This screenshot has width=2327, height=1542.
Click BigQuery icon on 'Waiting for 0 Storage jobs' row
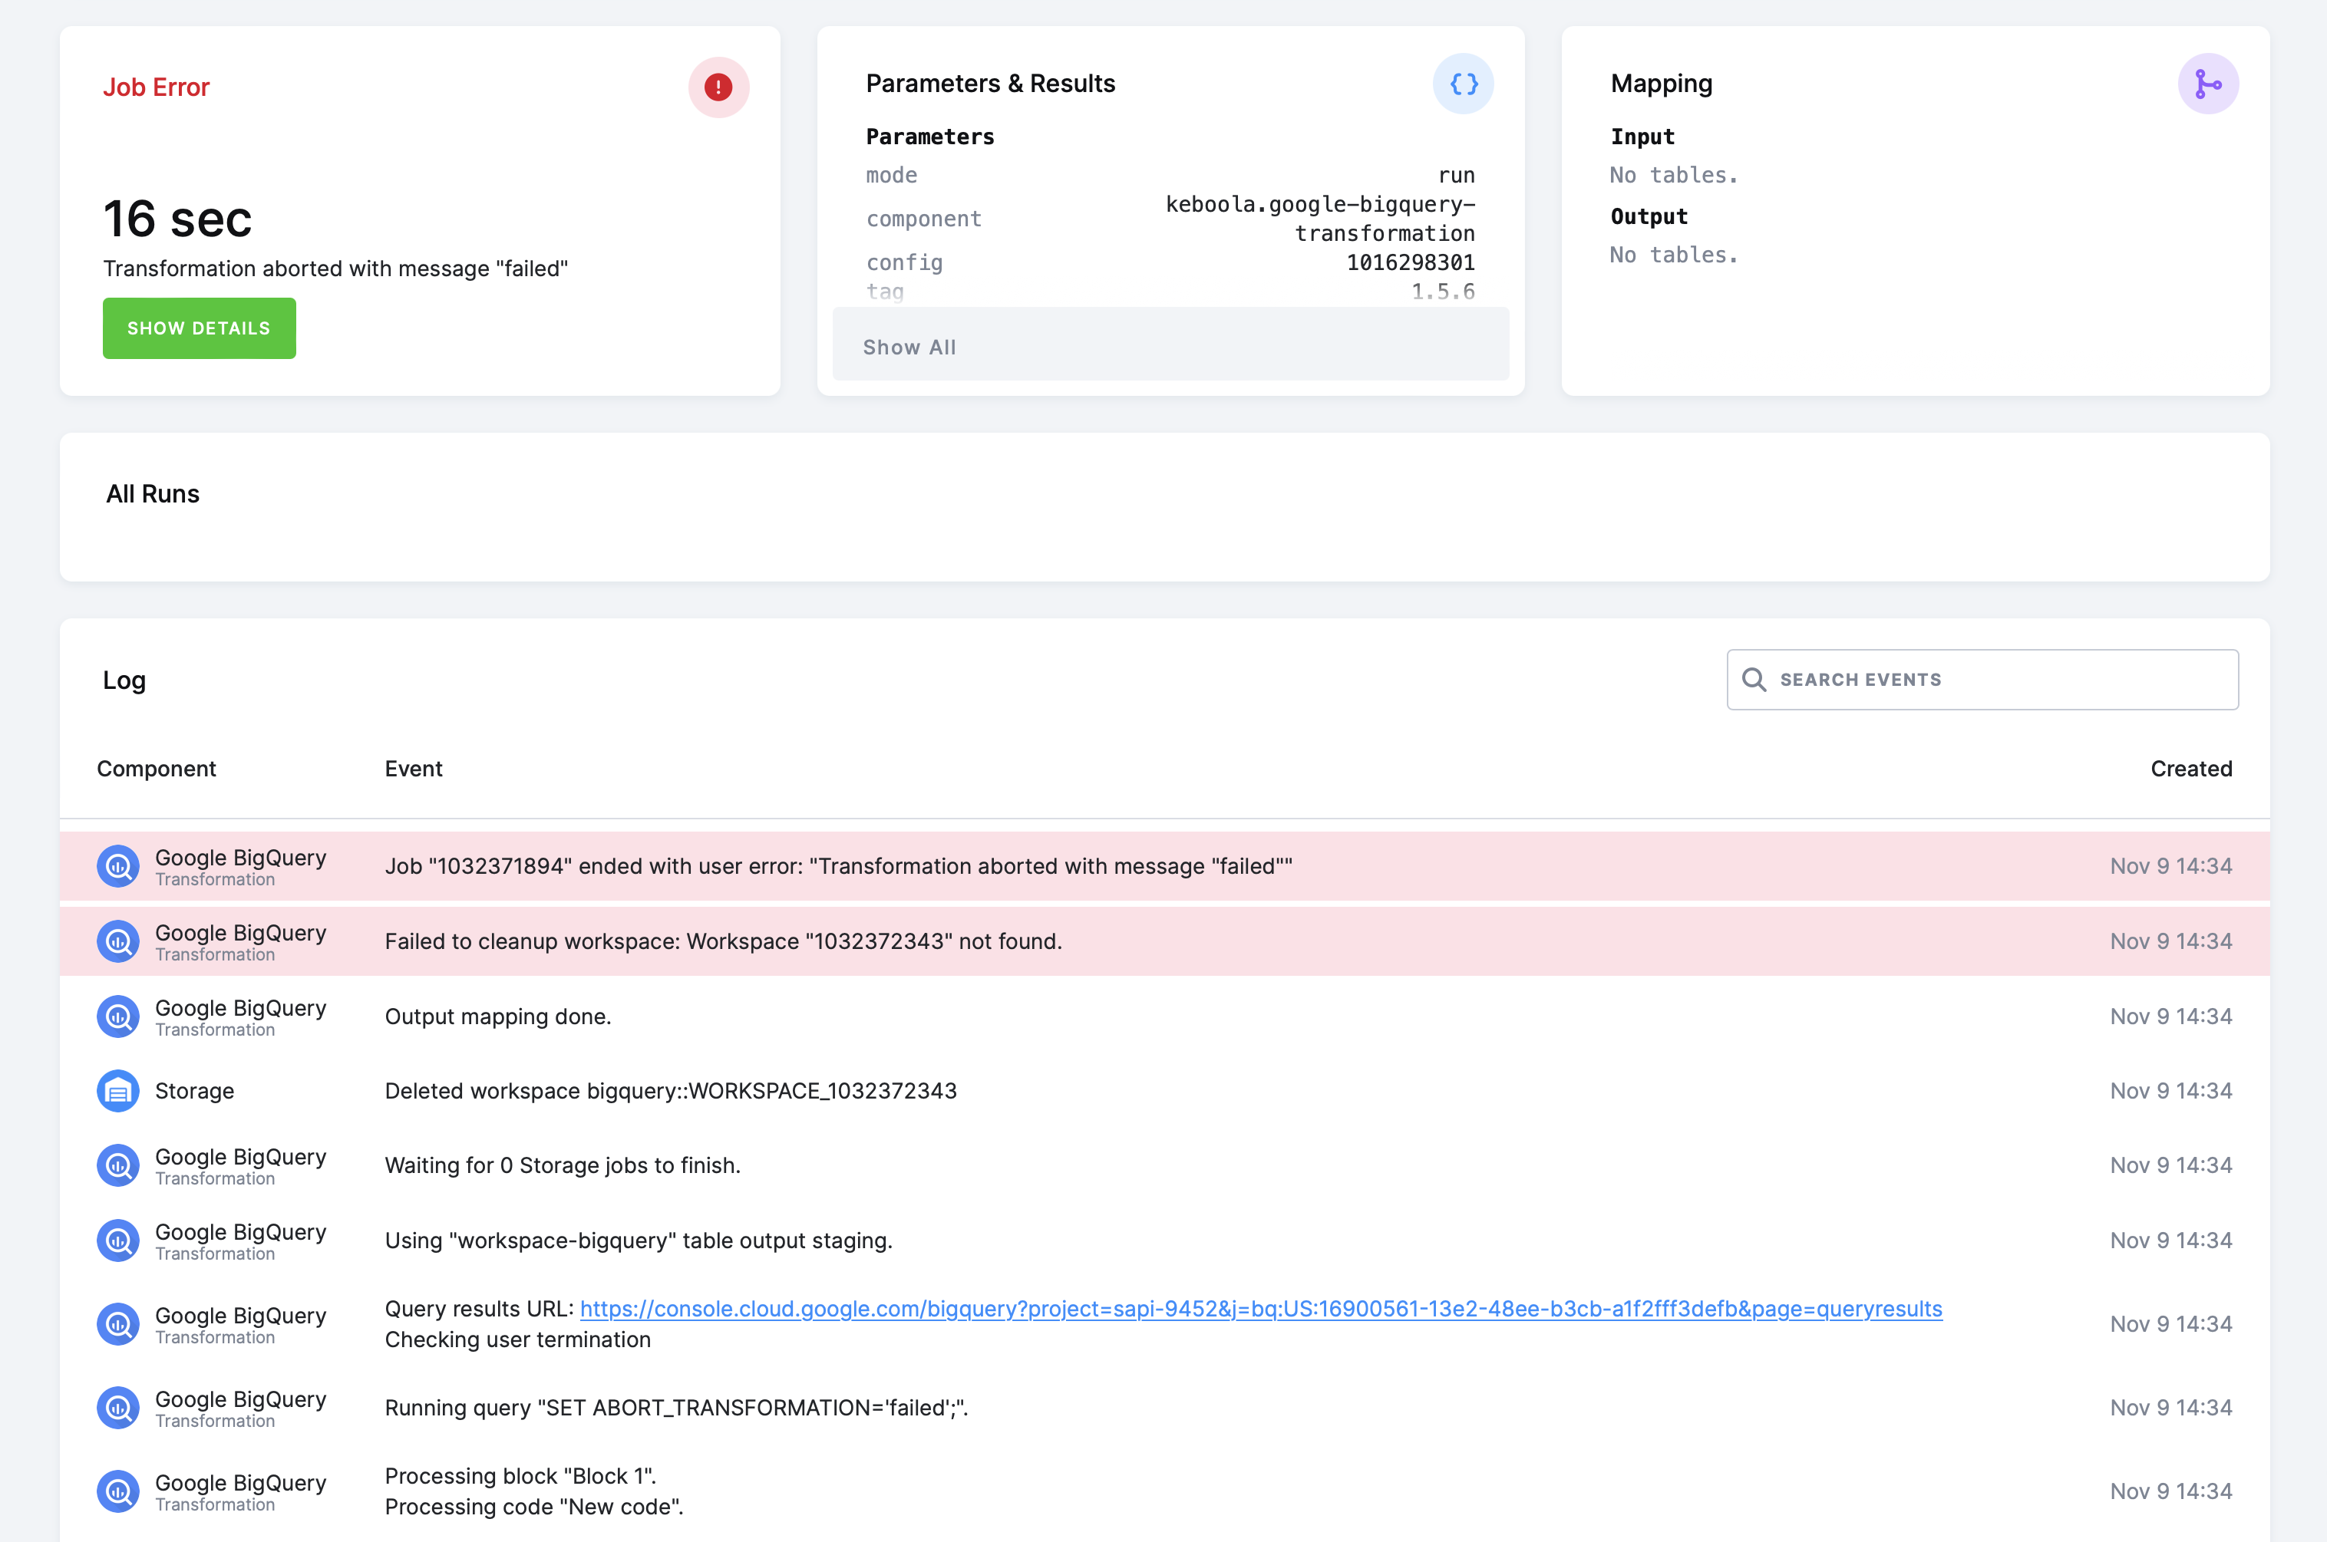(x=118, y=1165)
